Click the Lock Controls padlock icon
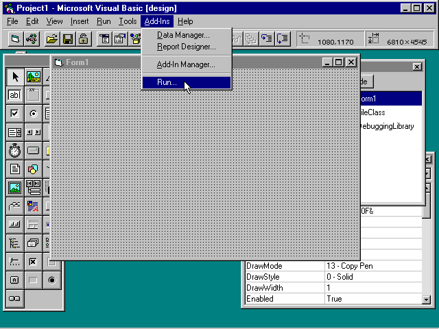Screen dimensions: 439x329 pyautogui.click(x=83, y=39)
